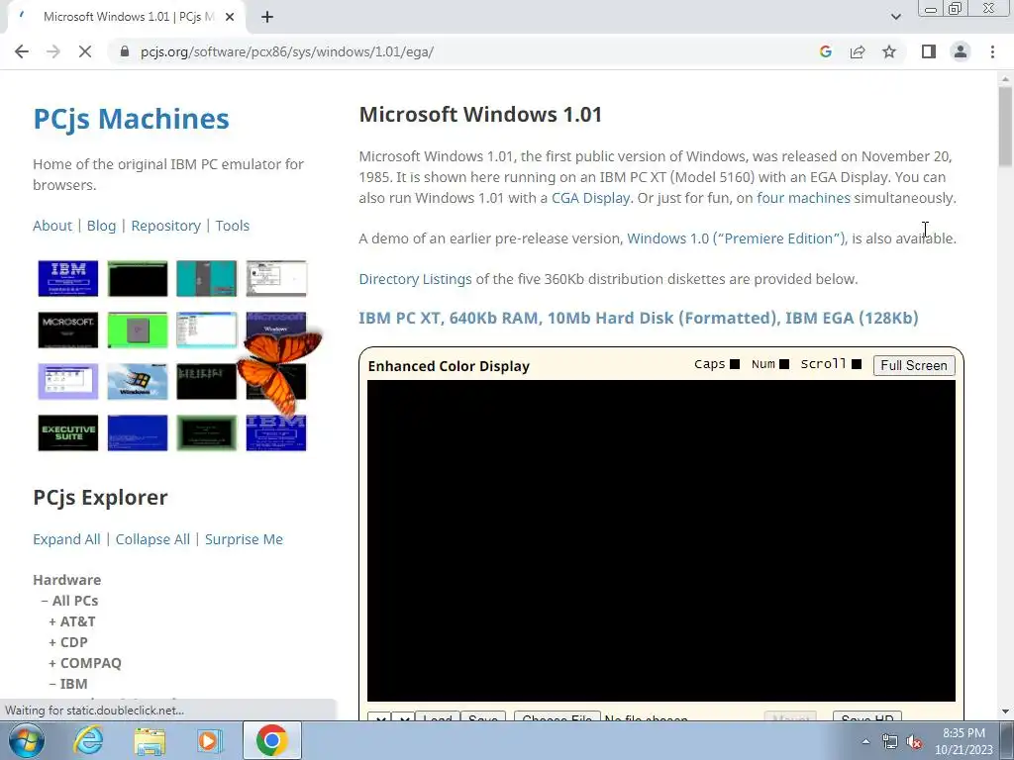Viewport: 1014px width, 760px height.
Task: Follow the CGA Display link
Action: pyautogui.click(x=590, y=198)
